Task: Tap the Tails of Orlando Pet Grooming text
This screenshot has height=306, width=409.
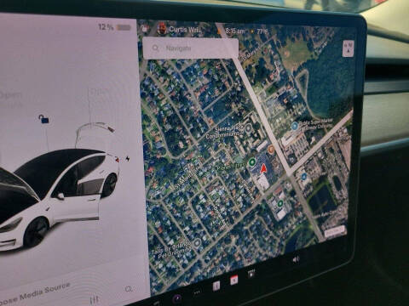Action: tap(171, 249)
